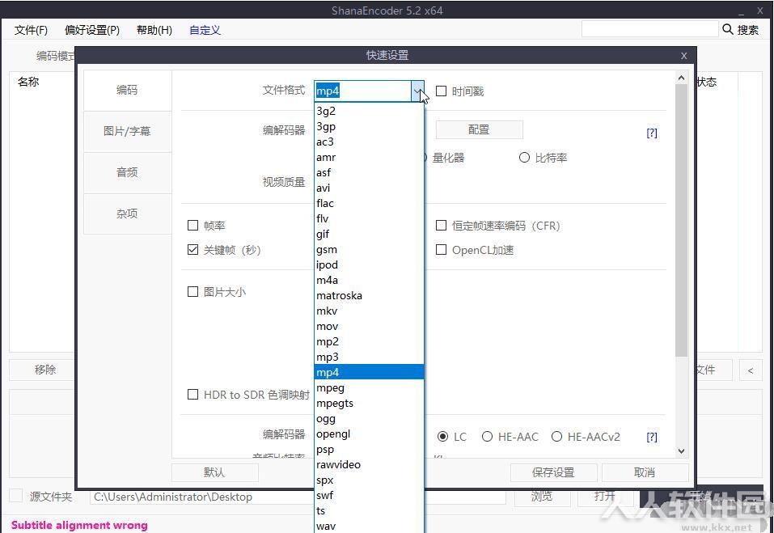Click the Browse (浏览) button
This screenshot has height=533, width=774.
pos(542,496)
